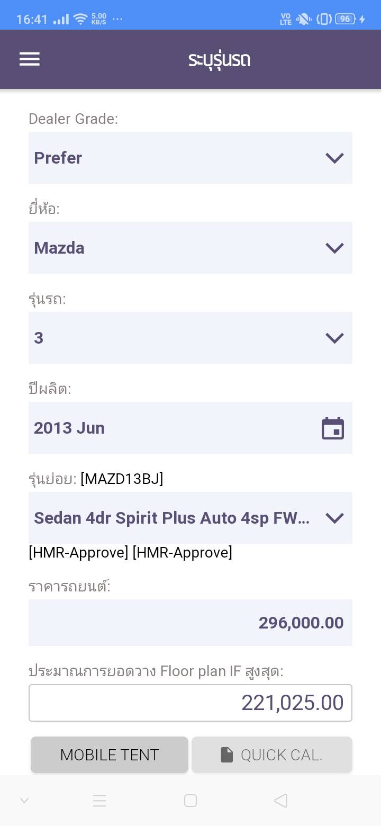
Task: Select the 2013 Jun production date field
Action: point(169,428)
